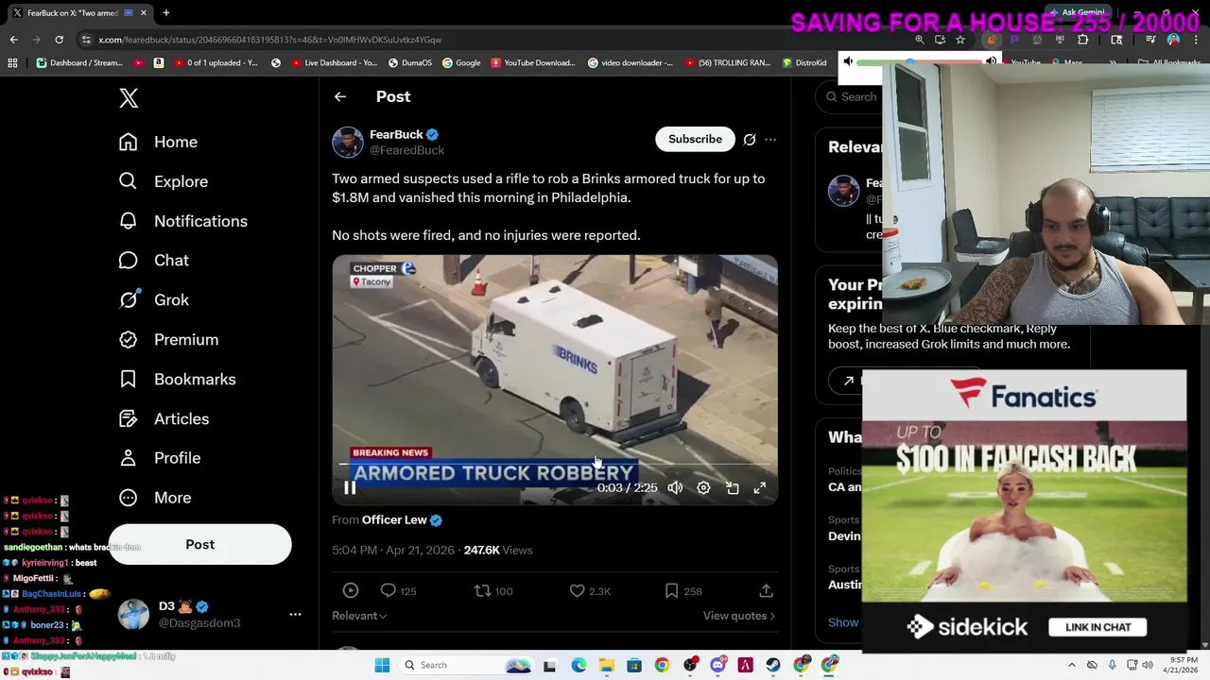Click the 247.6K Views count
Viewport: 1210px width, 680px height.
[x=498, y=550]
